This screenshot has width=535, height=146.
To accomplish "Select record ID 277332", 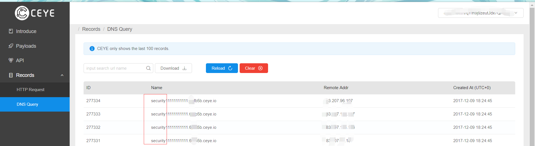I will pyautogui.click(x=93, y=127).
